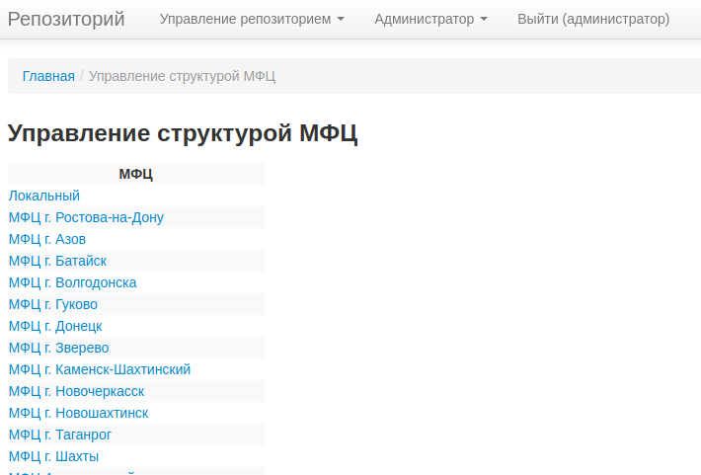Go to МФЦ г. Новочеркасск
Viewport: 701px width, 475px height.
click(76, 391)
